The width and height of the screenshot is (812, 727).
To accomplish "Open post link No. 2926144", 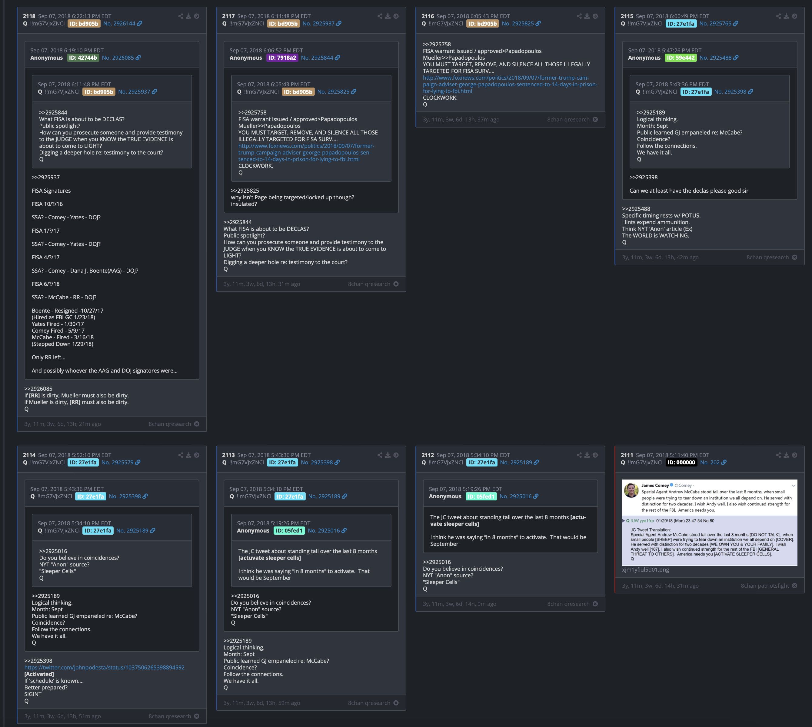I will point(119,24).
